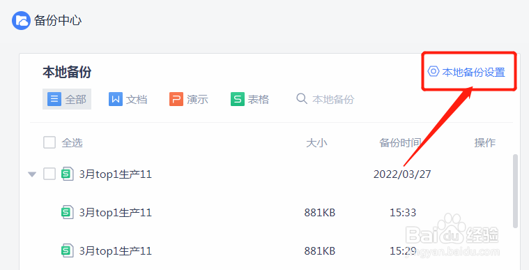Click file icon of group row 2022/03/27
529x270 pixels.
tap(67, 174)
